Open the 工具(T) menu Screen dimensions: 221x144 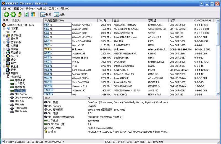pos(53,9)
